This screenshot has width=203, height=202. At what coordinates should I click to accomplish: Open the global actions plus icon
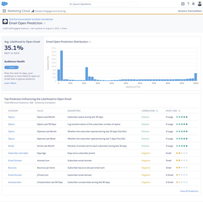pos(183,4)
